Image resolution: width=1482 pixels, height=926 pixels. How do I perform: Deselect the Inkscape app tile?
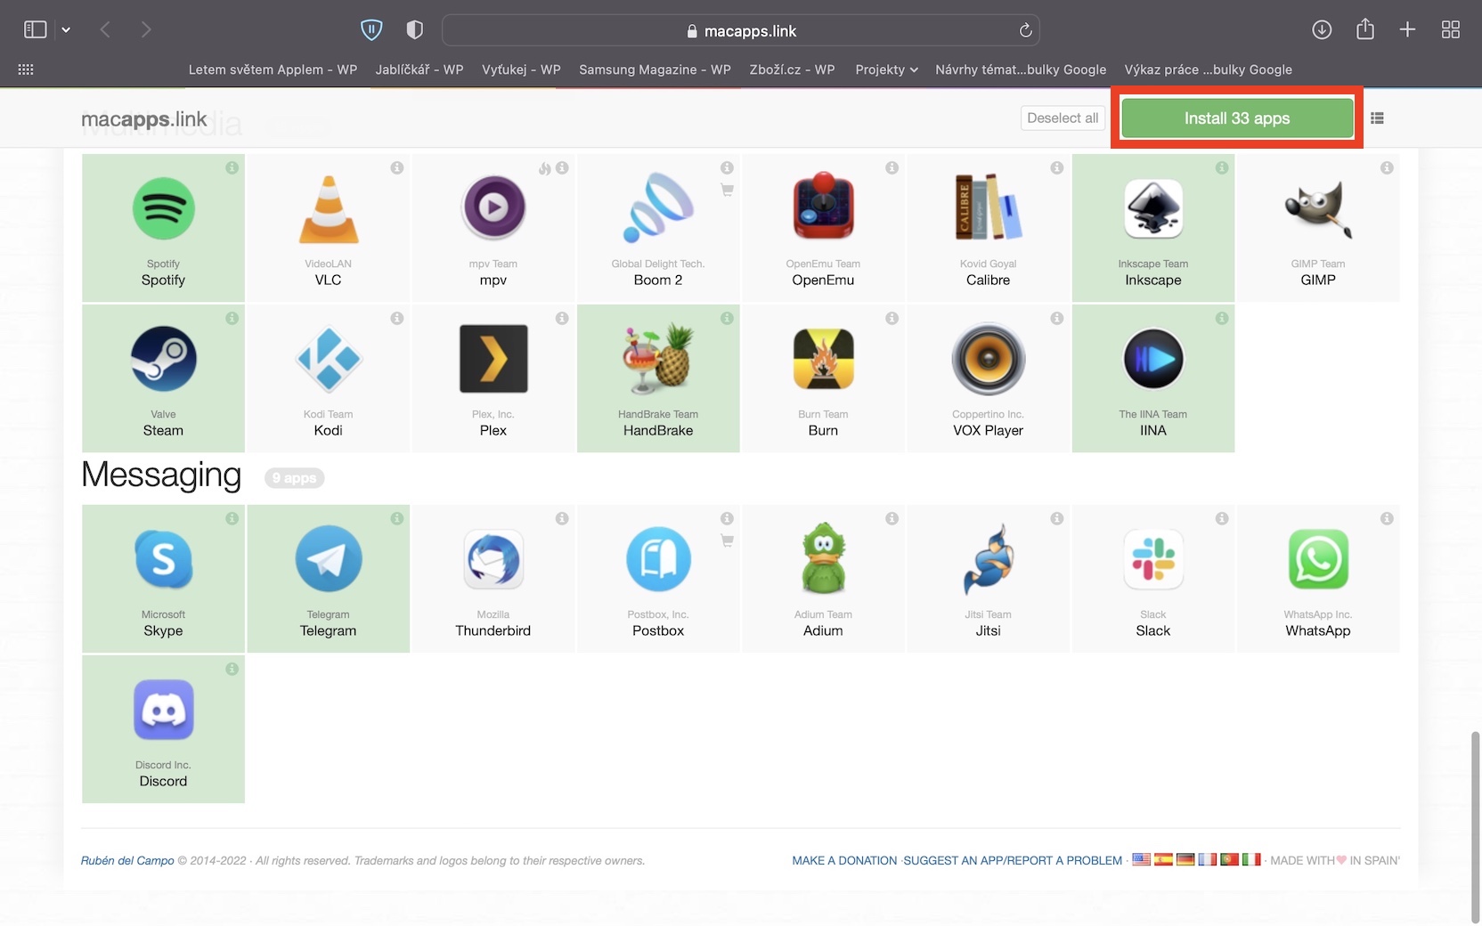[1153, 228]
